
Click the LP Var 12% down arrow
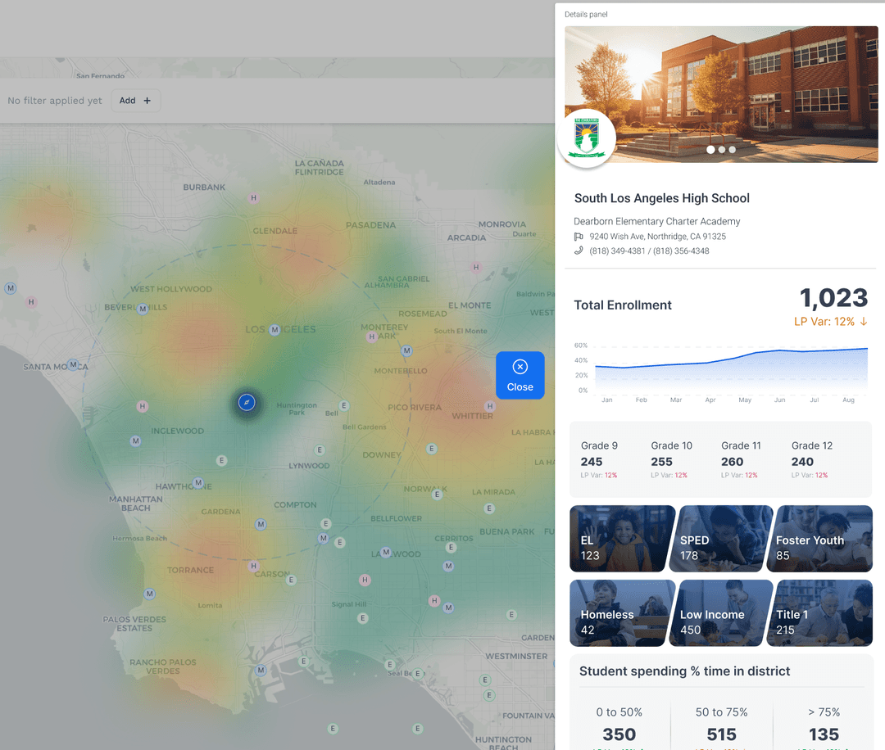click(x=863, y=322)
